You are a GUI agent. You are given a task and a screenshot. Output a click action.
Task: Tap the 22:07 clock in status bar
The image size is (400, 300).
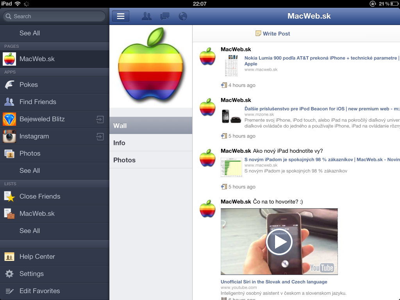200,4
